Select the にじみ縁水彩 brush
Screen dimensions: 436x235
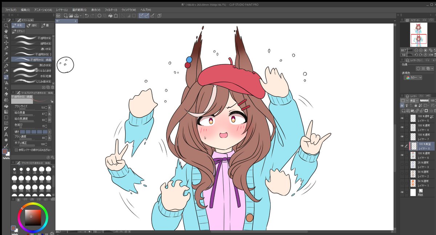(x=32, y=81)
